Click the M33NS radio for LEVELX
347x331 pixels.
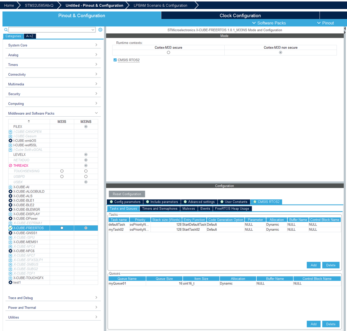pyautogui.click(x=86, y=155)
